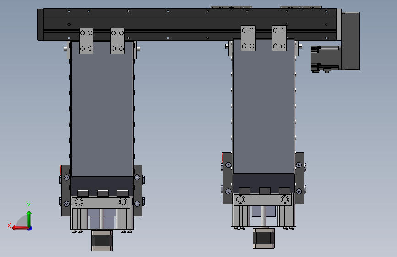397x257 pixels.
Task: Select the left unit's large grey front panel
Action: tap(102, 109)
